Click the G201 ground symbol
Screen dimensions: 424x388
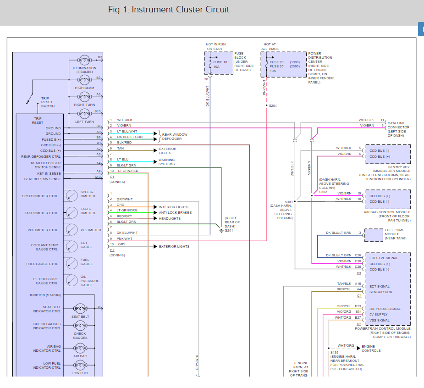point(221,231)
